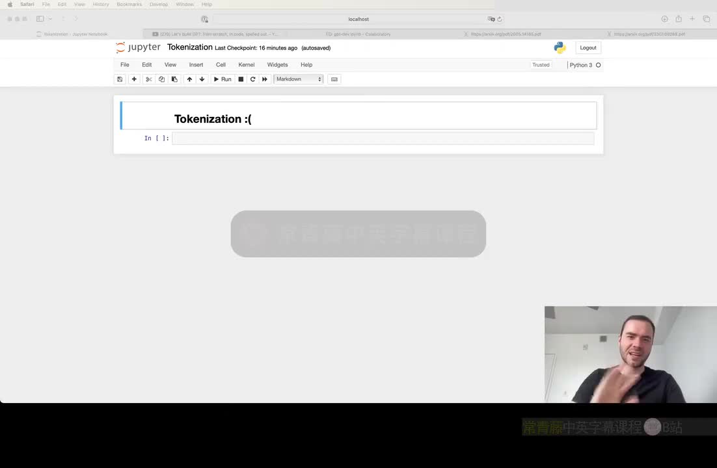Go forward in Safari
This screenshot has height=468, width=717.
[76, 19]
